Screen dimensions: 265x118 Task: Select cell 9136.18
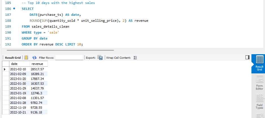[x=39, y=112]
